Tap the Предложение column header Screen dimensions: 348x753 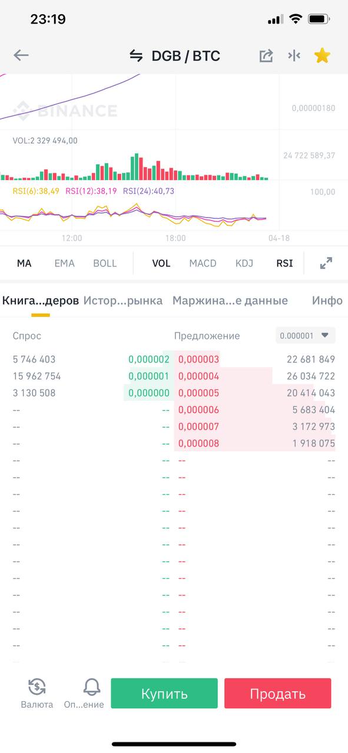tap(207, 336)
